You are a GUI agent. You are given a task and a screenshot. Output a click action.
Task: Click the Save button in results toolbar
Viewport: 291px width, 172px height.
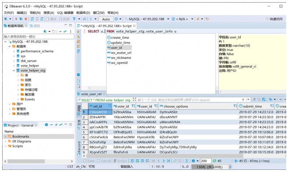[x=89, y=161]
